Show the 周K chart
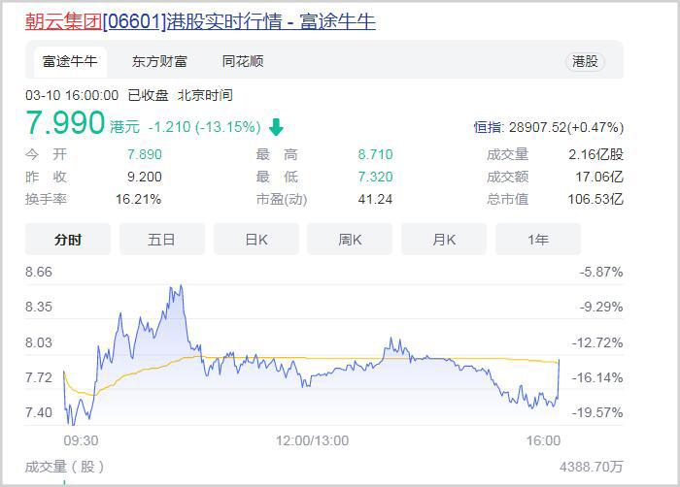This screenshot has width=680, height=487. [350, 240]
